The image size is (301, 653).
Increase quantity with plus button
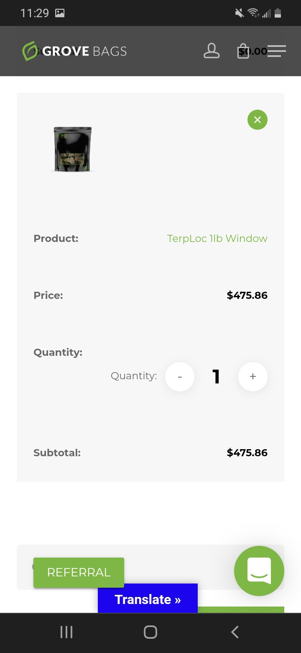click(x=253, y=377)
